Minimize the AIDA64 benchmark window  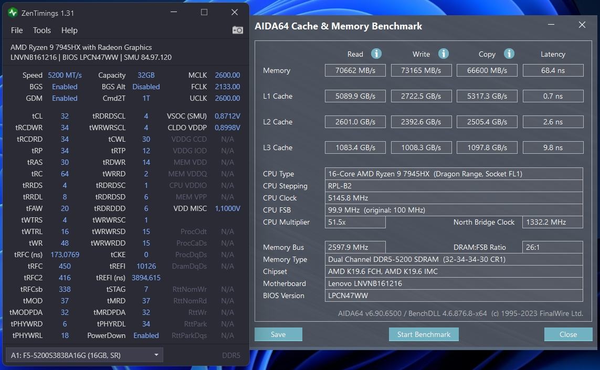[551, 25]
